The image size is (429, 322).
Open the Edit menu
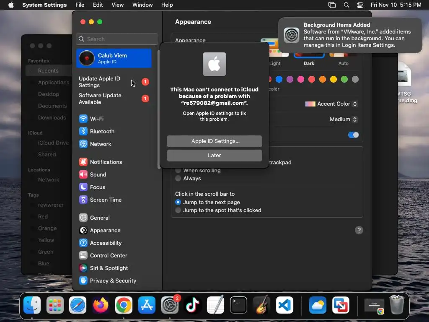[98, 5]
